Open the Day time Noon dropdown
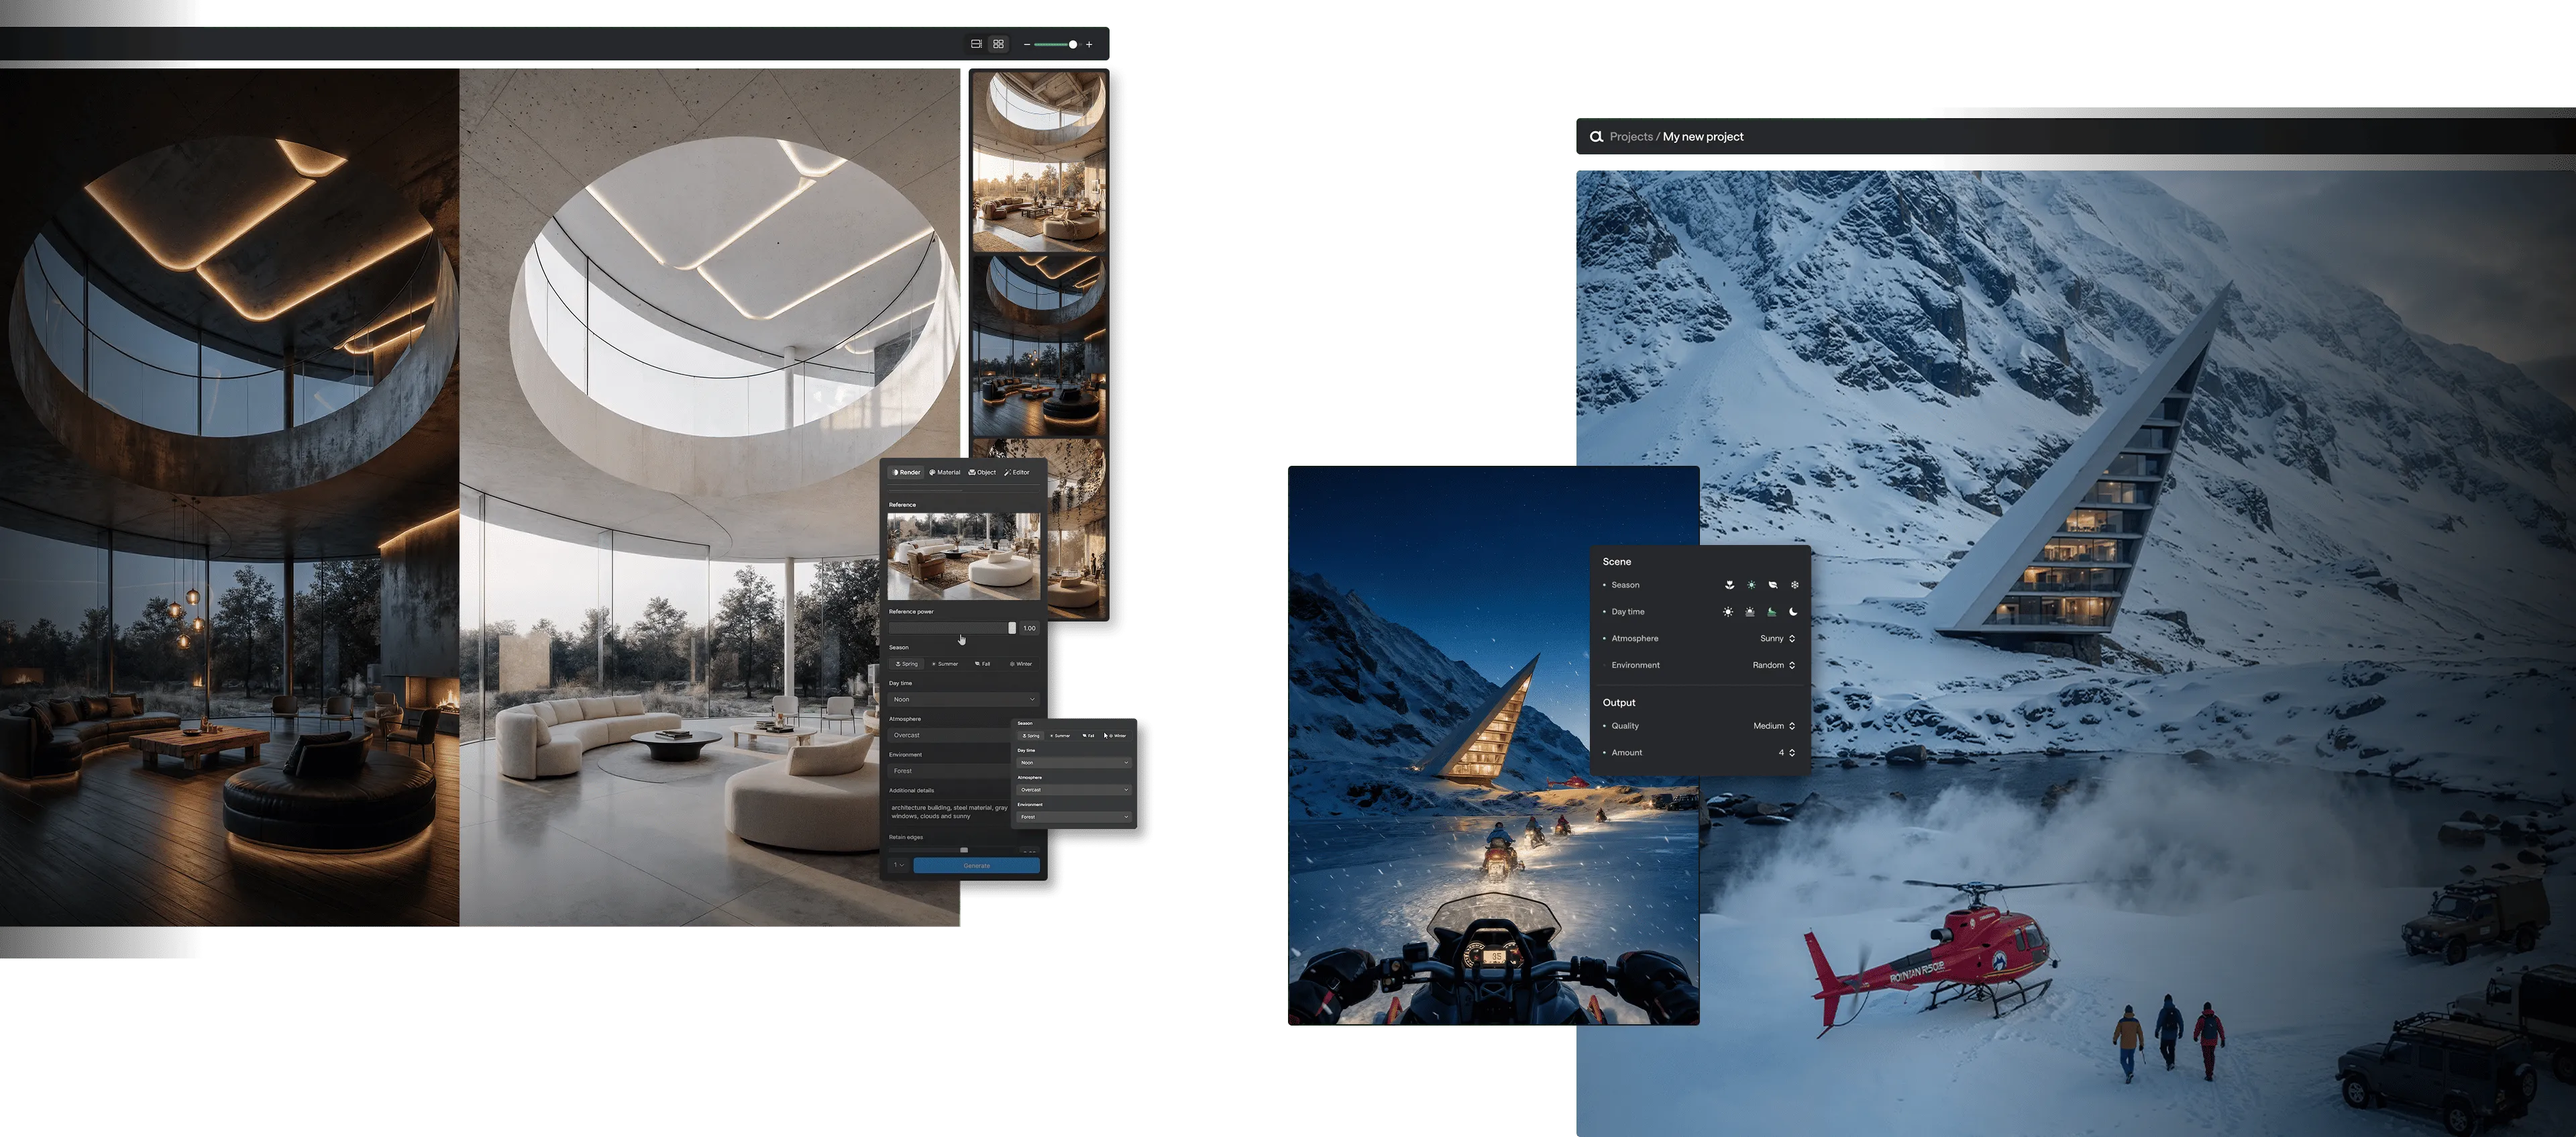 (964, 699)
